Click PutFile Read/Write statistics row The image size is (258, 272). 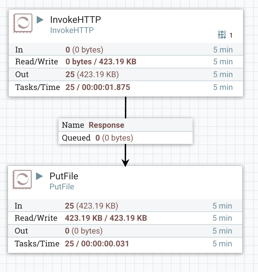125,218
